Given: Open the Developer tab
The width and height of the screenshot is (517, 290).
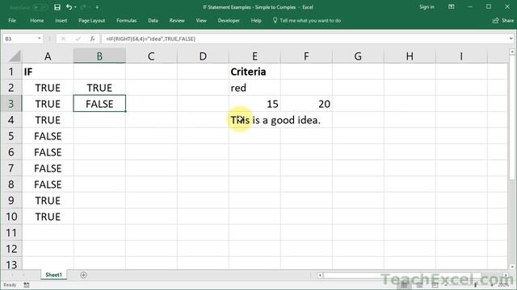Looking at the screenshot, I should 229,20.
